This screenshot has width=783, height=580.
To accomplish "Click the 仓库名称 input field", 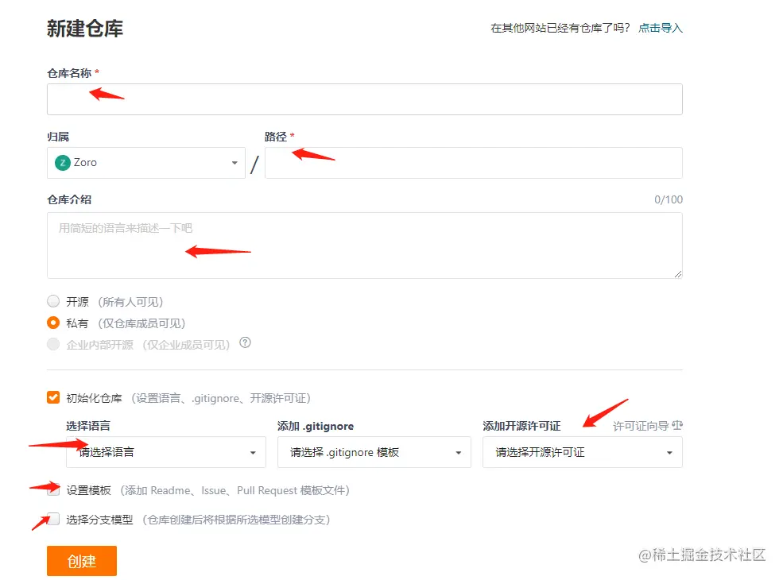I will (x=365, y=99).
